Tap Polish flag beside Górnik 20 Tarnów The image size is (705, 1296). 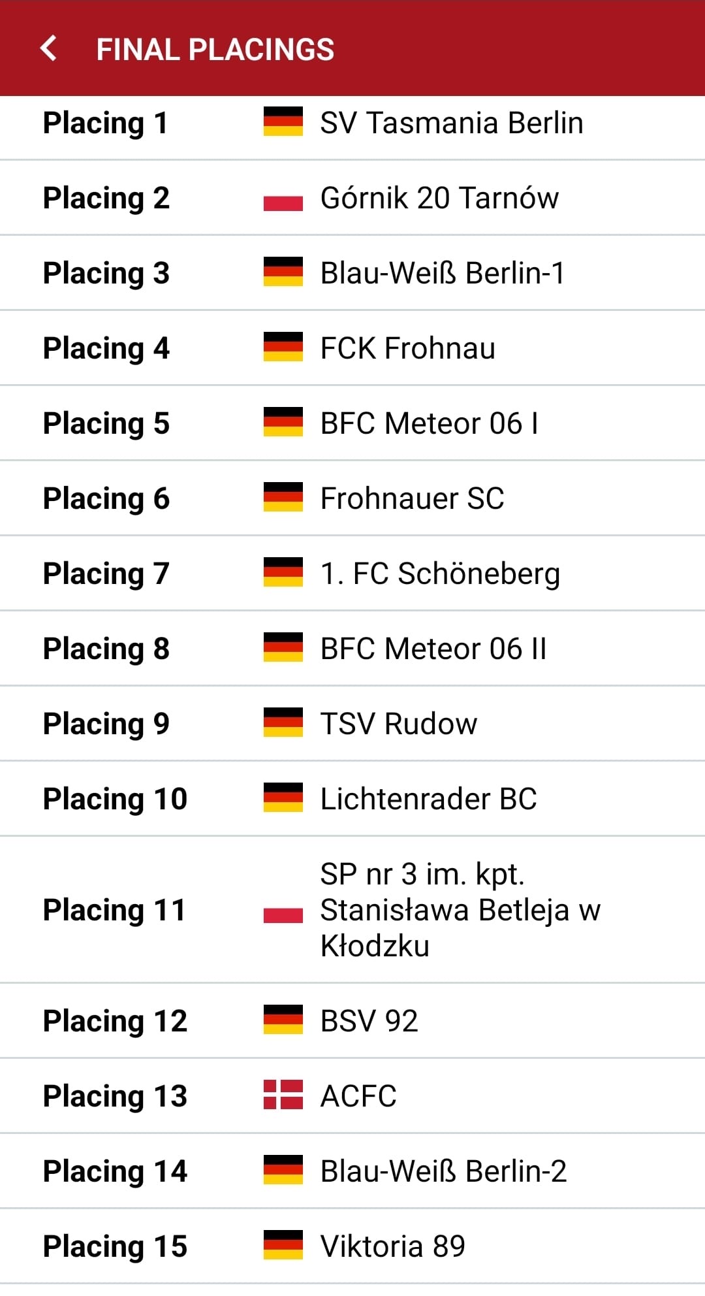click(x=283, y=198)
